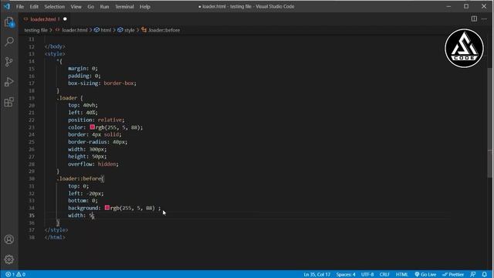Viewport: 494px width, 278px height.
Task: Click the 'margin: 0;' line
Action: click(83, 69)
